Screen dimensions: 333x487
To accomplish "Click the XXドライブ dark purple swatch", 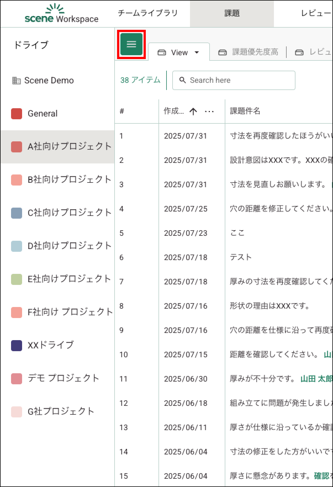I will click(x=17, y=345).
